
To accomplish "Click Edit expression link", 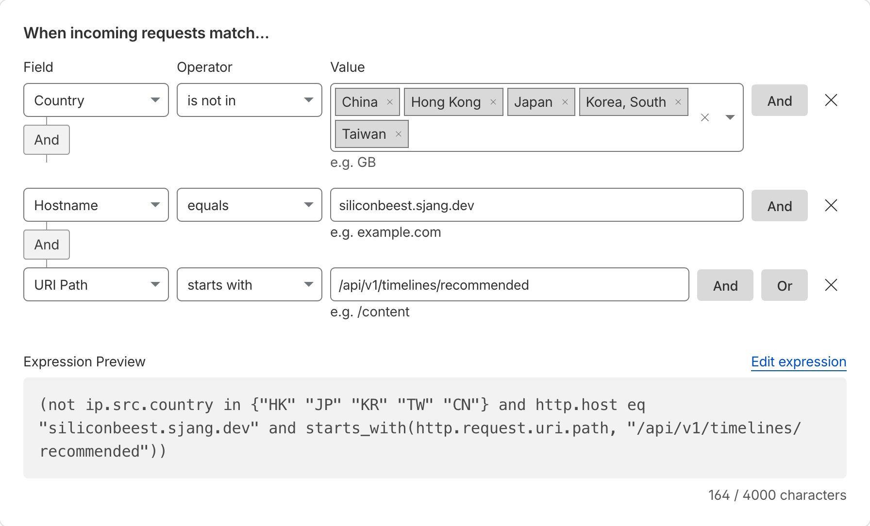I will tap(799, 362).
